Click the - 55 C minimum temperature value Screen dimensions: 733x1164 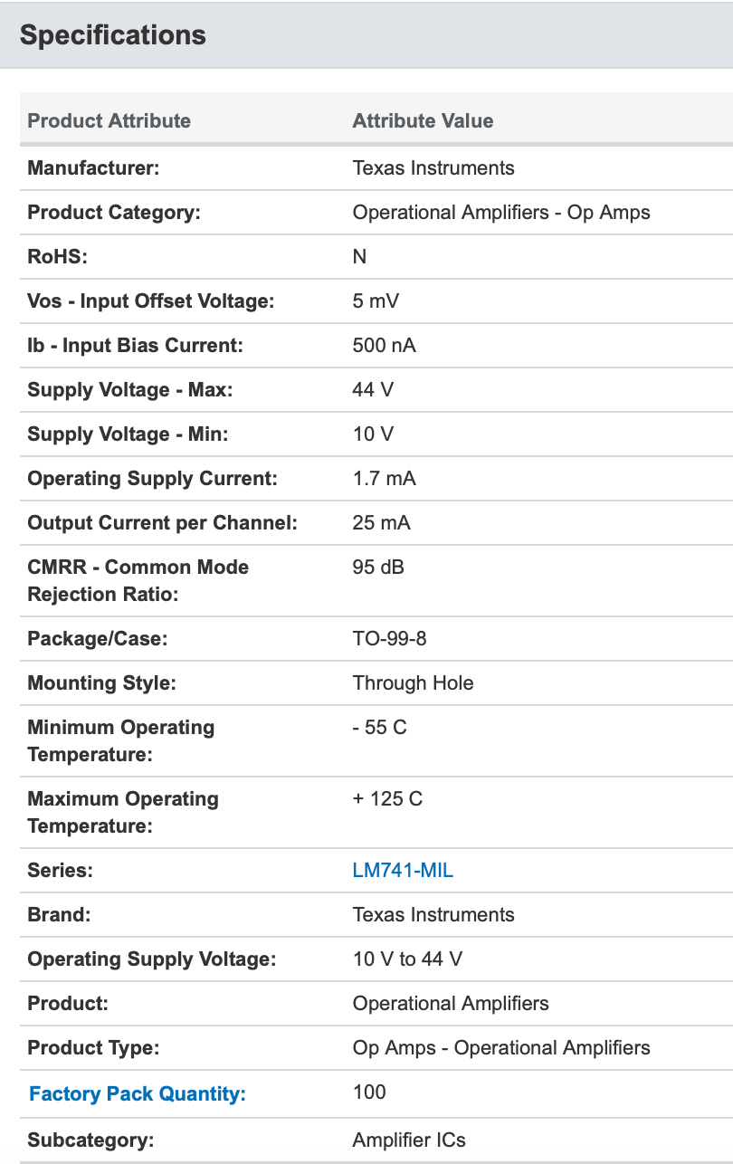(380, 728)
